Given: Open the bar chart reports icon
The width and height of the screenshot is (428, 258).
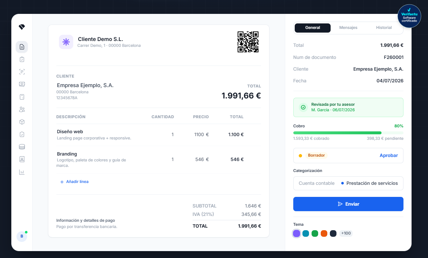Looking at the screenshot, I should (x=22, y=172).
